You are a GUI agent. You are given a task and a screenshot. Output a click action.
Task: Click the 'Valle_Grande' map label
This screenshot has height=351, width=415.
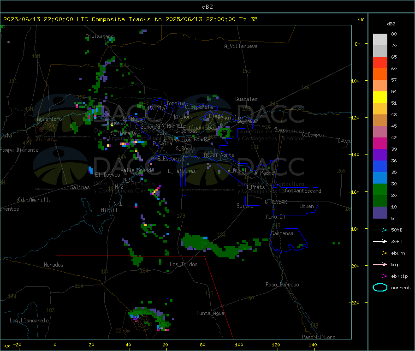(137, 170)
